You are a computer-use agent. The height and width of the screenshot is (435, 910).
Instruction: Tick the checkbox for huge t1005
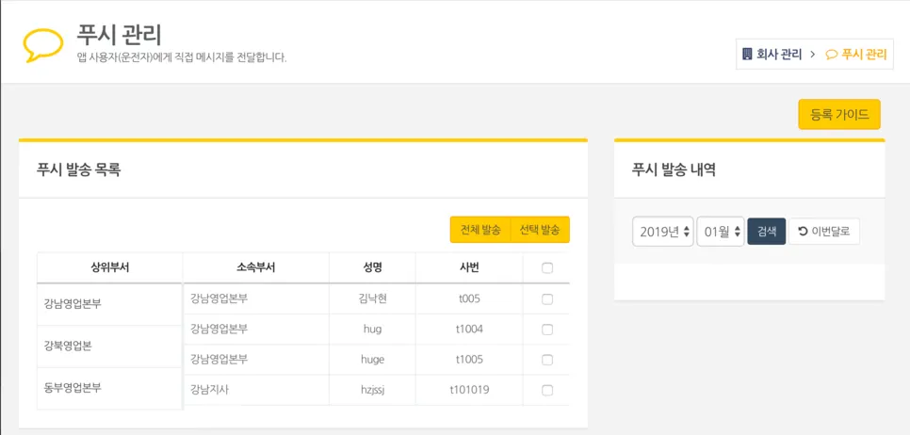[x=547, y=360]
